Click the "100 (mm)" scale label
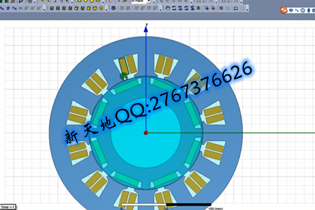 [x=216, y=209]
